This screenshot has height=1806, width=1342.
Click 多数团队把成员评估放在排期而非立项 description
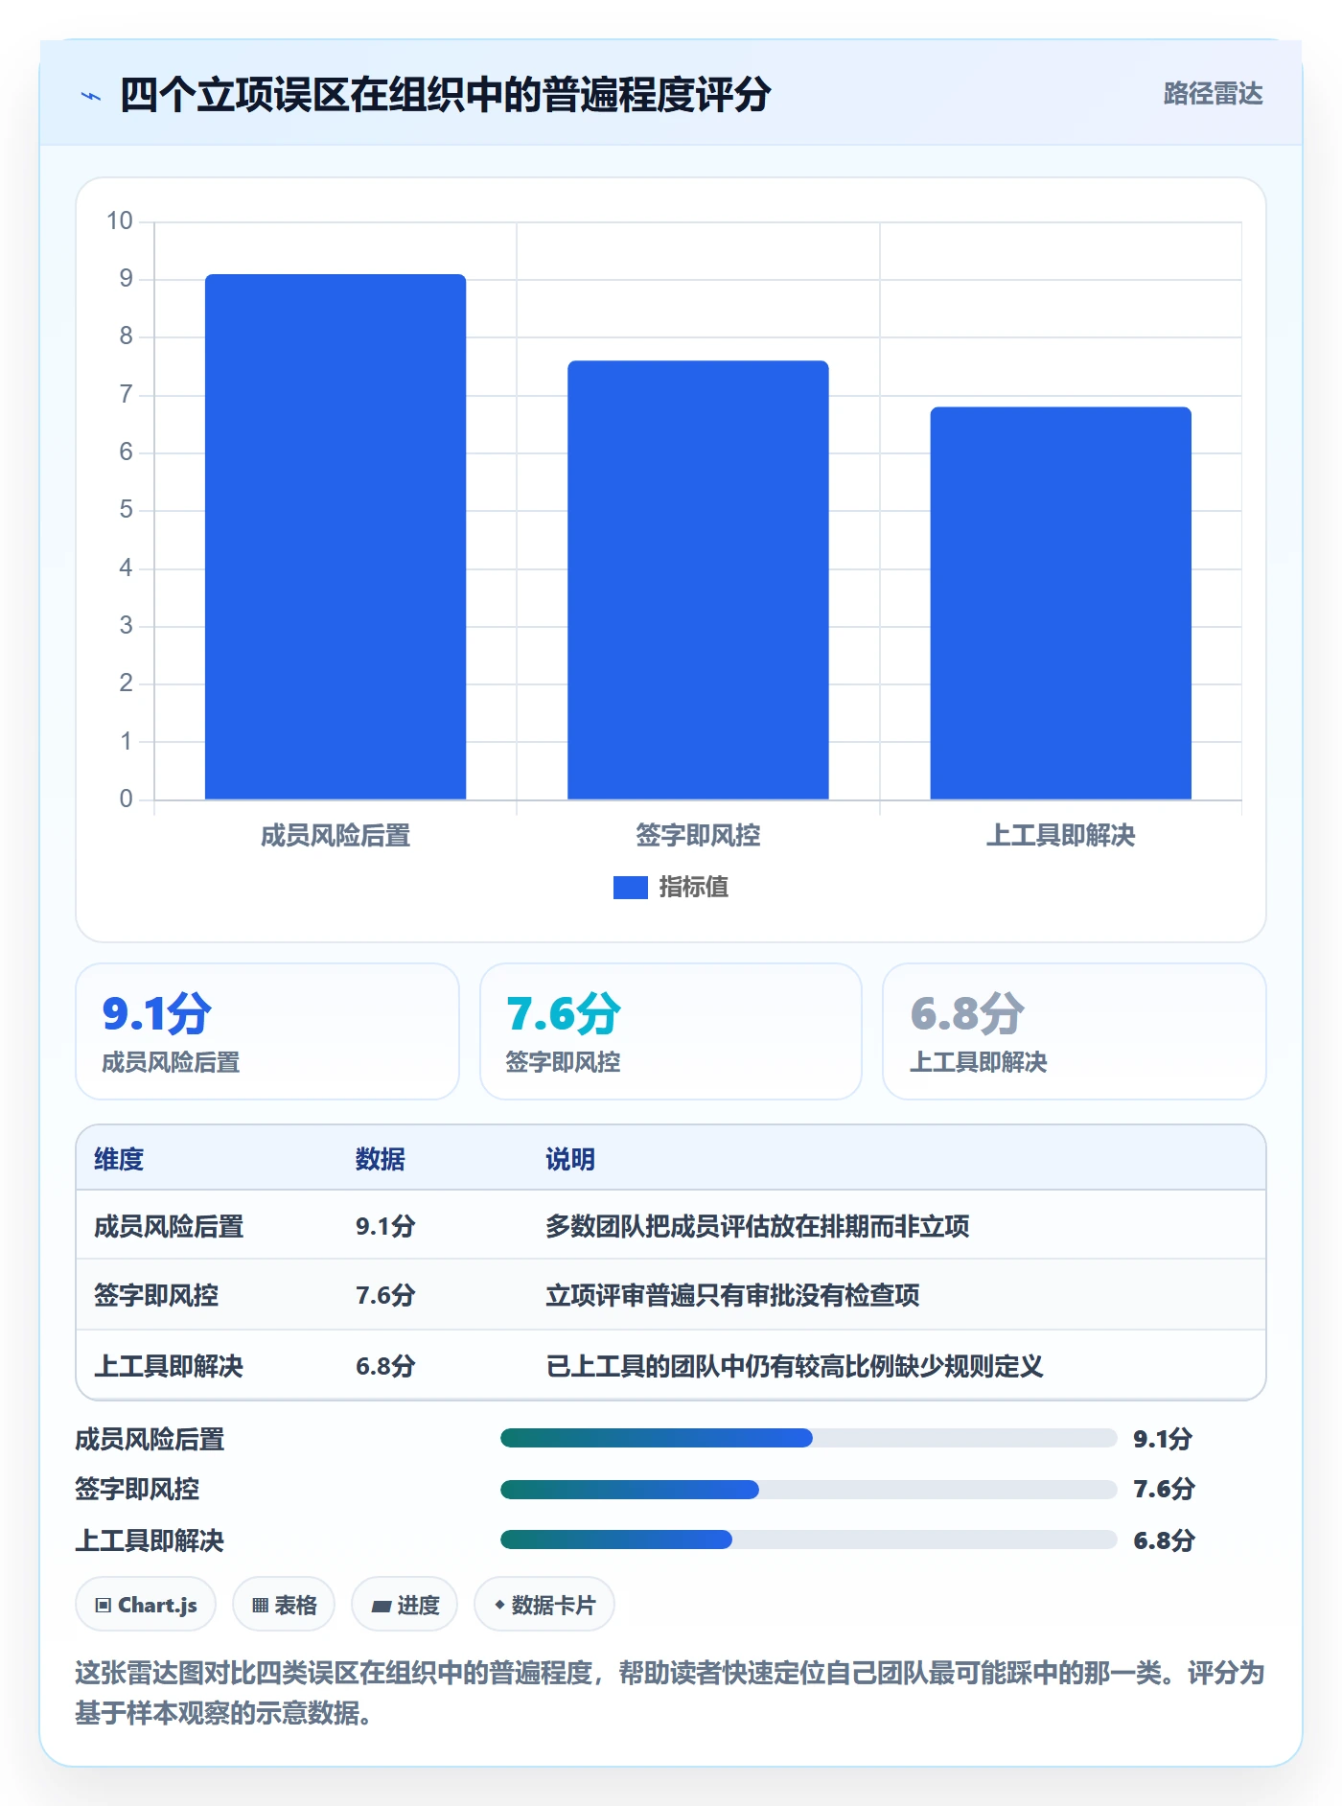pos(757,1226)
